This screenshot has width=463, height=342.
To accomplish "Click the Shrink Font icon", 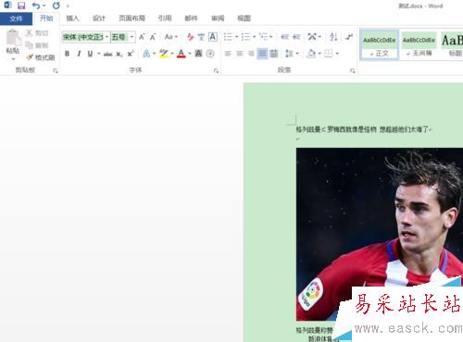I will 153,37.
